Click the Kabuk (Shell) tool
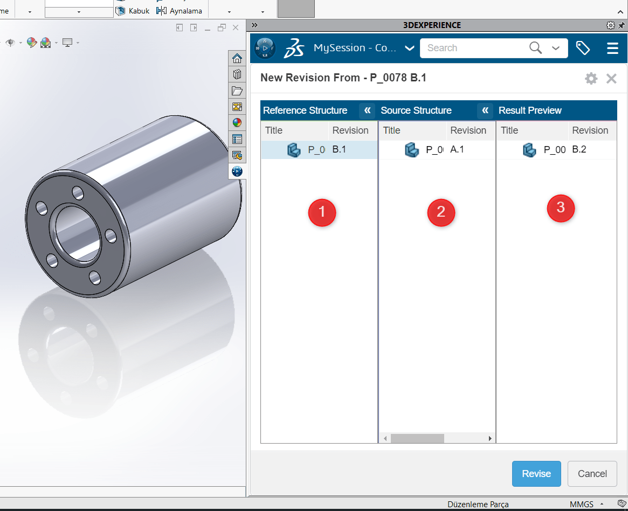Viewport: 628px width, 511px height. point(133,11)
